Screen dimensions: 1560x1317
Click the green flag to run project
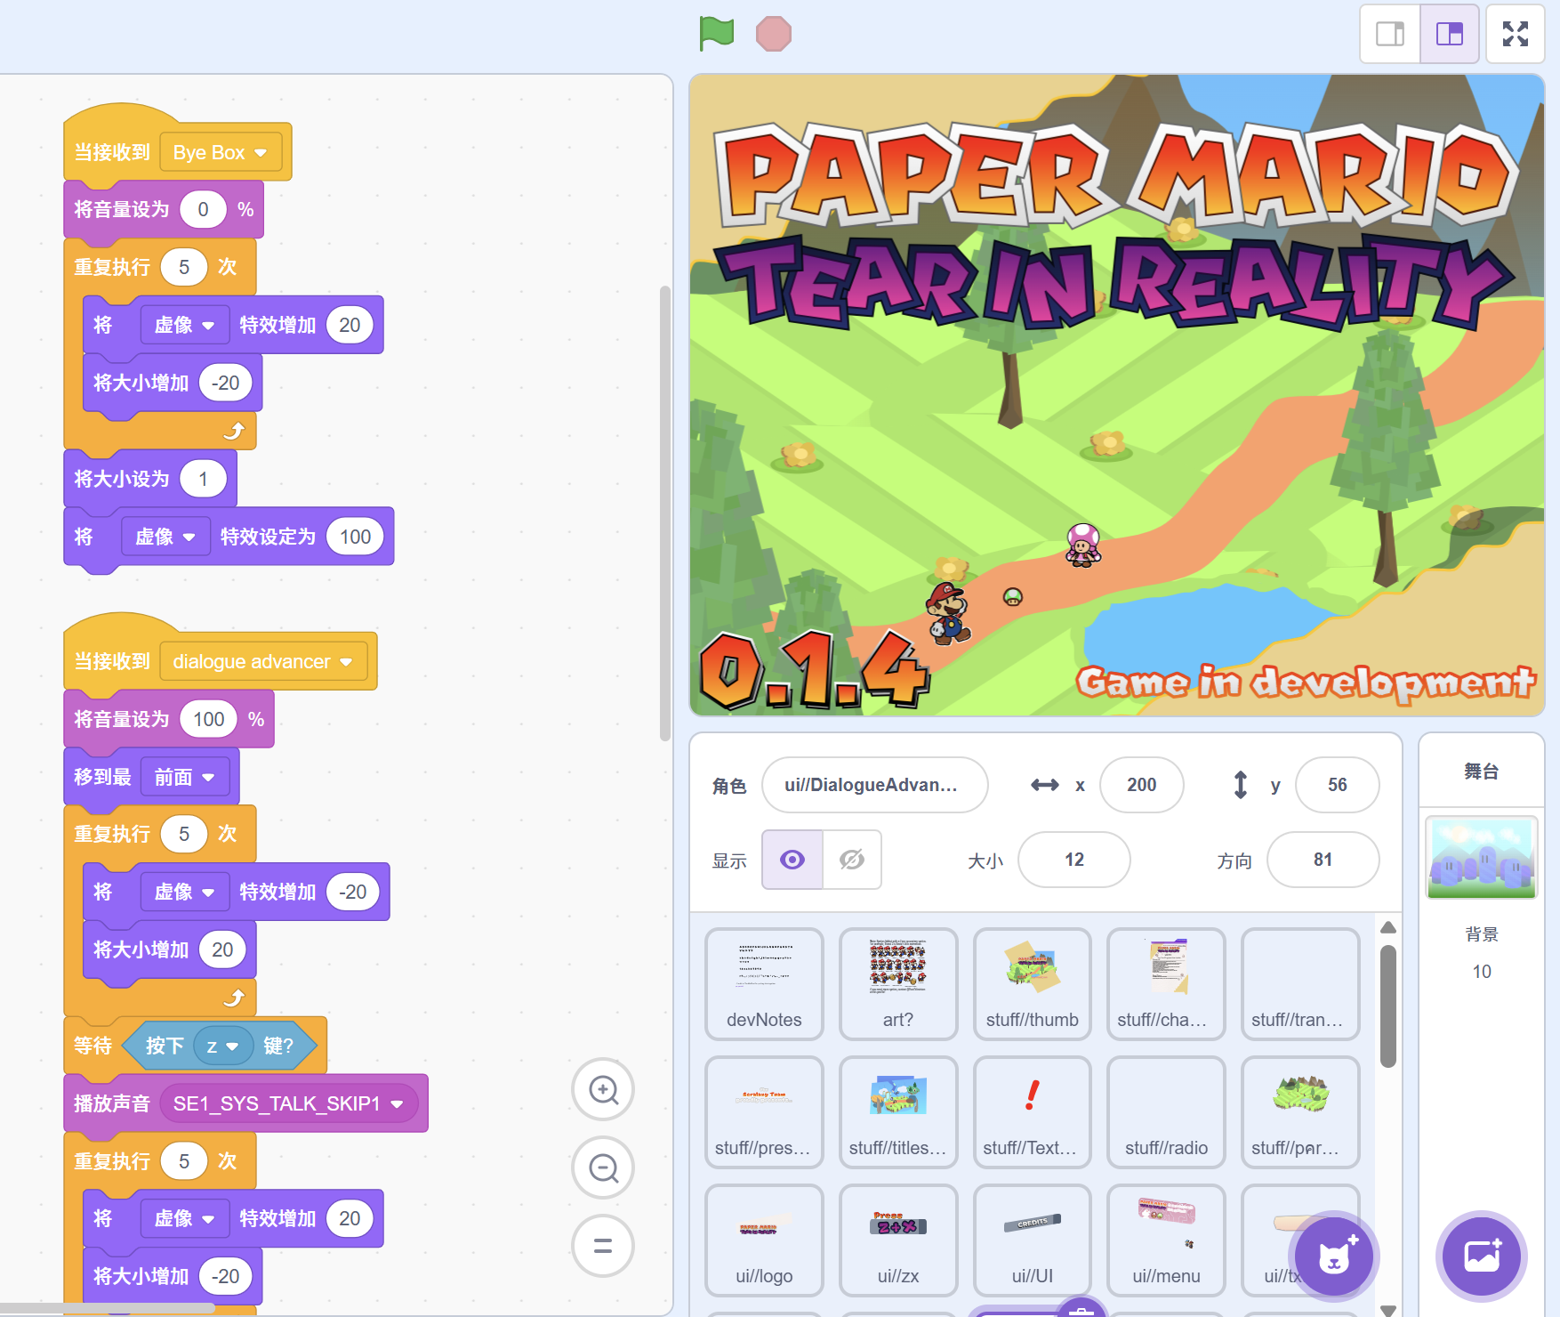[716, 34]
